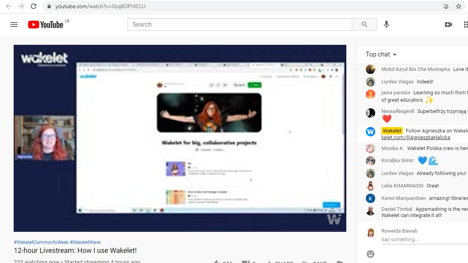
Task: Open the Create video camera icon
Action: click(x=448, y=25)
